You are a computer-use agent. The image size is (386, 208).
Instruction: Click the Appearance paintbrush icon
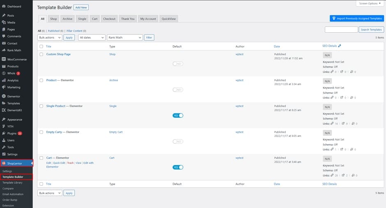click(4, 120)
